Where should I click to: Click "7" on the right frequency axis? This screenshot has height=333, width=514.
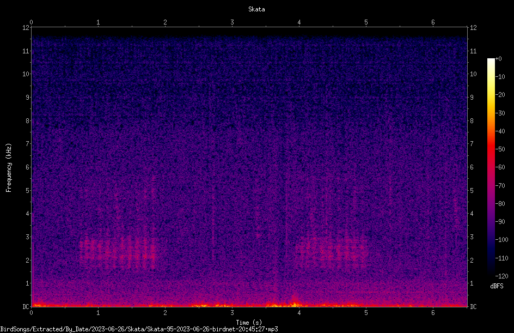click(472, 144)
